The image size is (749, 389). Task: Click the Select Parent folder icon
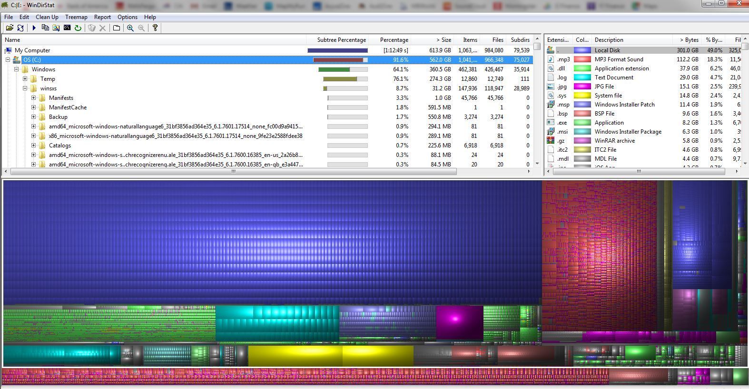pos(117,28)
